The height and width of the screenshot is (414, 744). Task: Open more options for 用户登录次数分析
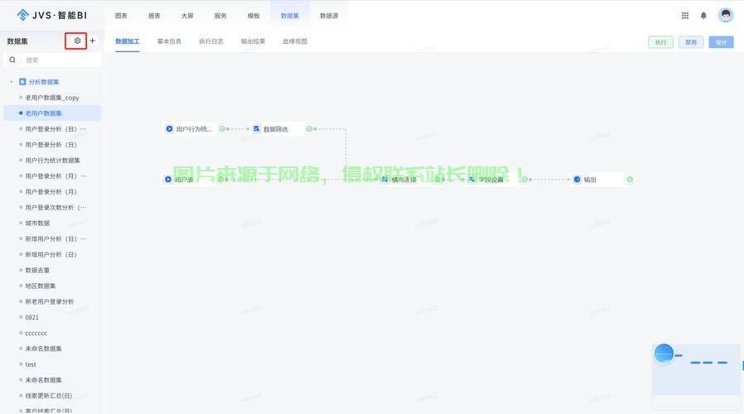(83, 208)
